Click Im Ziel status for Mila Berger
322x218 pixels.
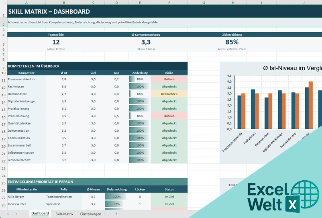click(169, 197)
